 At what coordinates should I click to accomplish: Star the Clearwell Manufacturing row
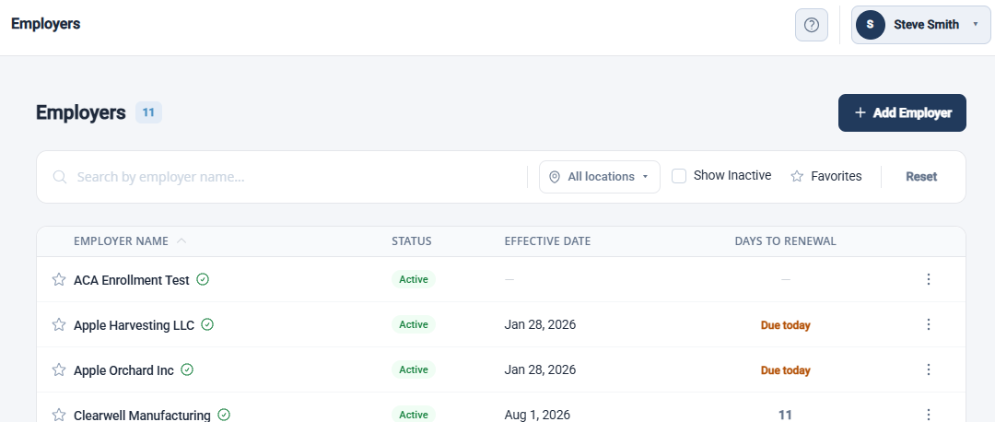coord(58,415)
